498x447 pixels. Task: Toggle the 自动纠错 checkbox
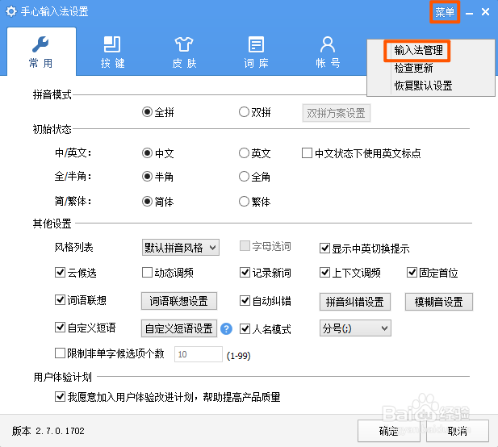click(x=245, y=300)
